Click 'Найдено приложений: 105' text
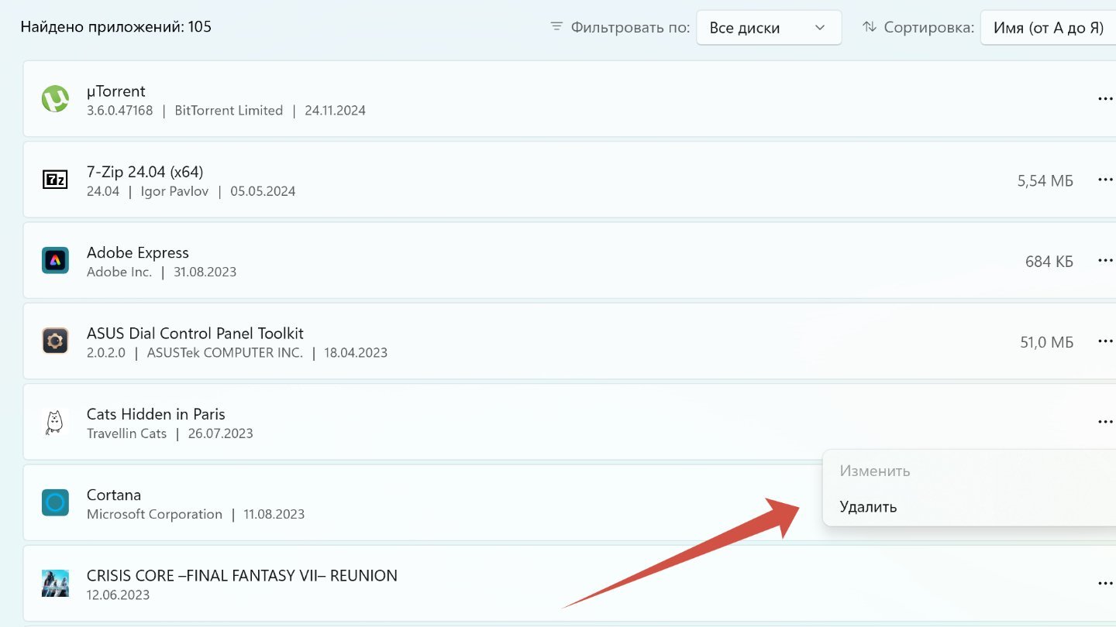Image resolution: width=1116 pixels, height=627 pixels. 116,27
